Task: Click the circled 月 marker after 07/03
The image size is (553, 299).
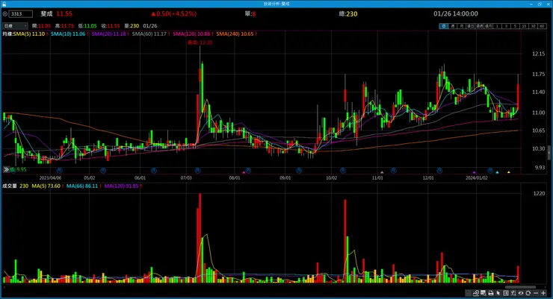Action: click(x=197, y=170)
